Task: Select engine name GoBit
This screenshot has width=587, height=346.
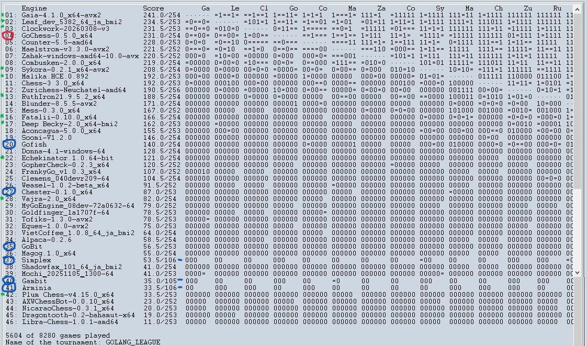Action: coord(32,247)
